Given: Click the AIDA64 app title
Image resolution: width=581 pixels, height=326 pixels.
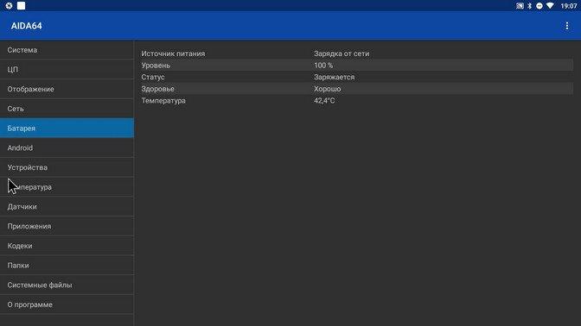Looking at the screenshot, I should 26,26.
